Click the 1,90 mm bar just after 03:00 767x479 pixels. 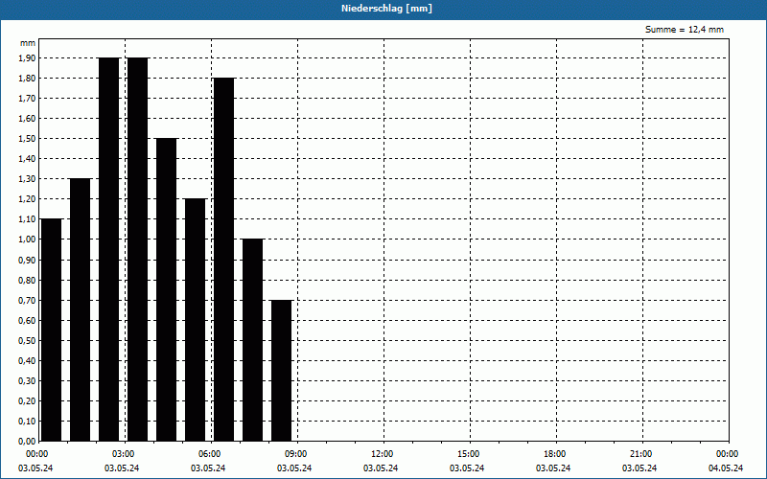[137, 249]
